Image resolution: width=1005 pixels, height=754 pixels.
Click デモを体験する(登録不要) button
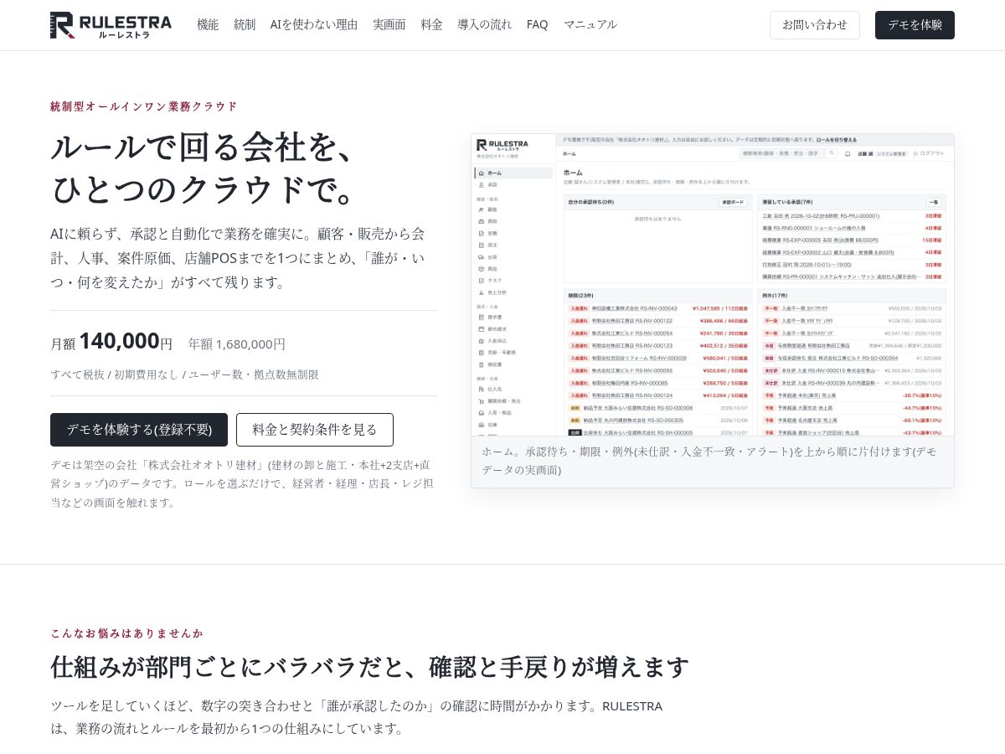[x=139, y=430]
